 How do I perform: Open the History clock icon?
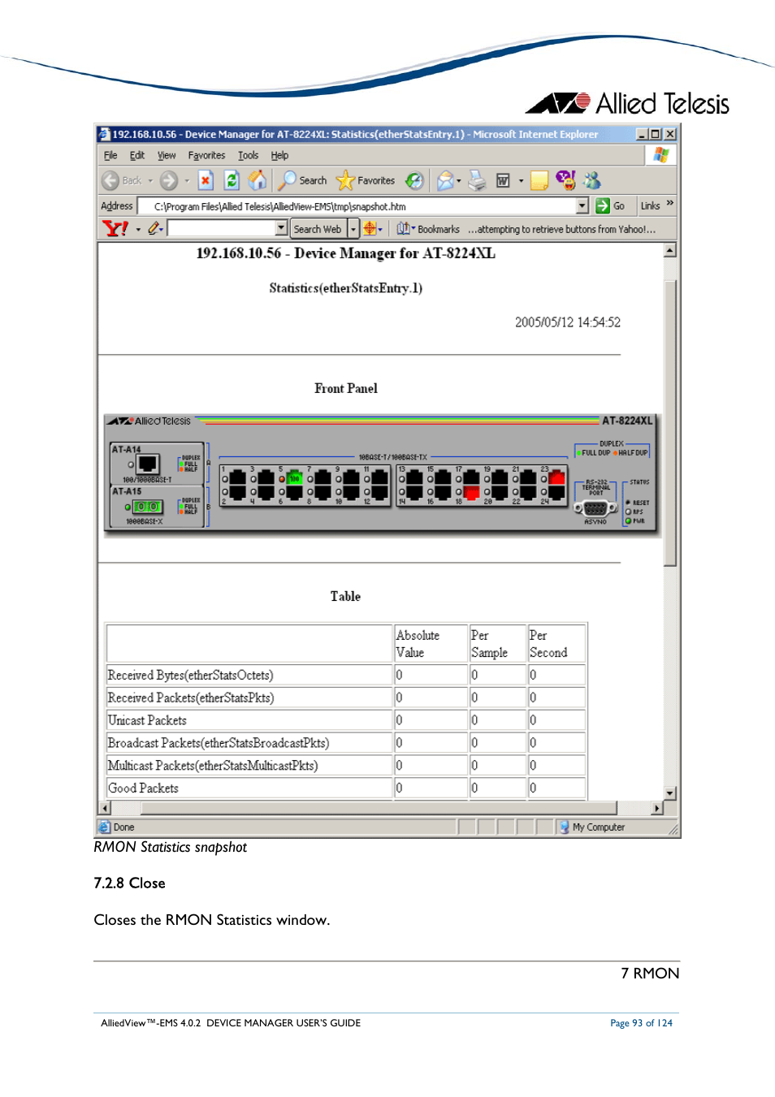click(x=414, y=180)
